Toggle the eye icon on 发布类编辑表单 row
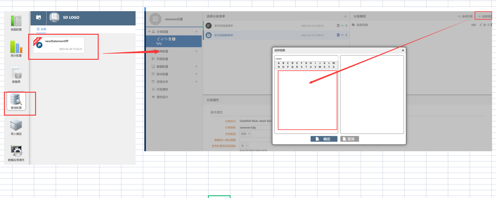Viewport: 496px width, 198px height. 343,35
